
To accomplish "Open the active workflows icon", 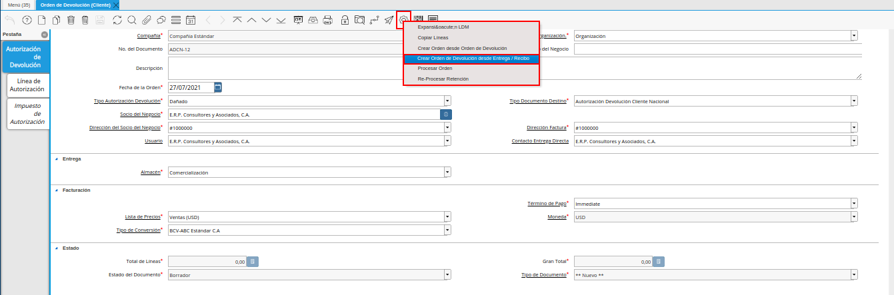I will 374,20.
